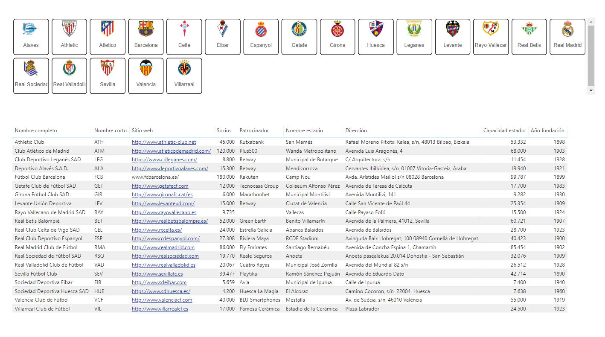605x337 pixels.
Task: Sort table by Socios column header
Action: tap(224, 131)
